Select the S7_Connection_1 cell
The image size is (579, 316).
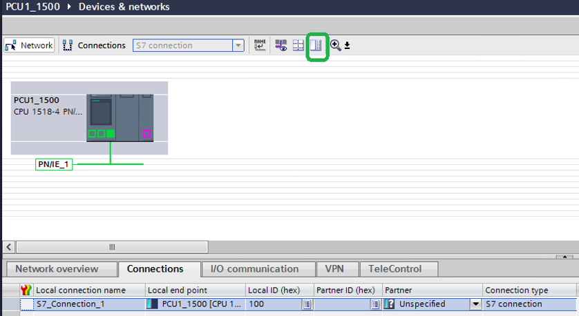pyautogui.click(x=89, y=304)
